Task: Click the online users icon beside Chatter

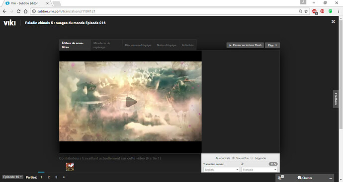Action: (280, 178)
